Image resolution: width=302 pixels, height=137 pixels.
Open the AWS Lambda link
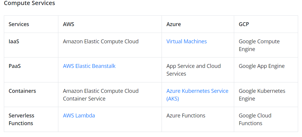coord(79,116)
